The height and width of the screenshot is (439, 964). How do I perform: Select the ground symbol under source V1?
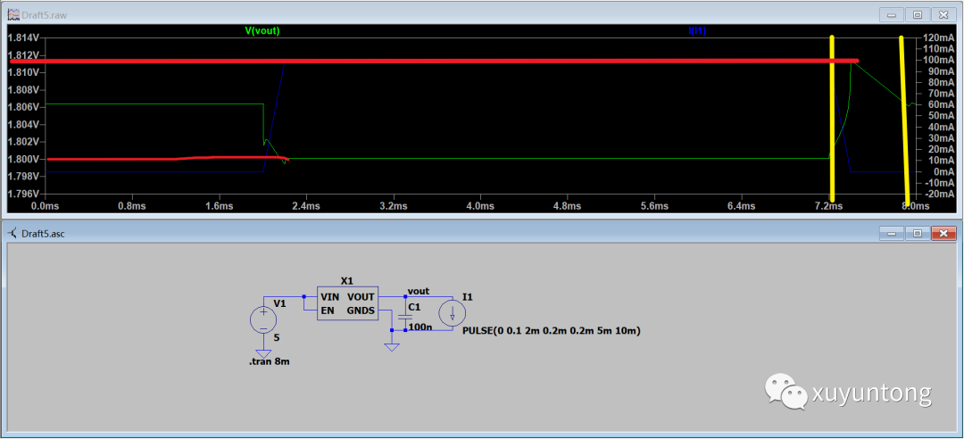(263, 353)
